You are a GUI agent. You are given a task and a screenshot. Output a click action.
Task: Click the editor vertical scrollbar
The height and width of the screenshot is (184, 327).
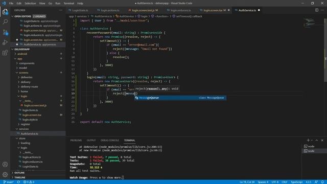(325, 50)
